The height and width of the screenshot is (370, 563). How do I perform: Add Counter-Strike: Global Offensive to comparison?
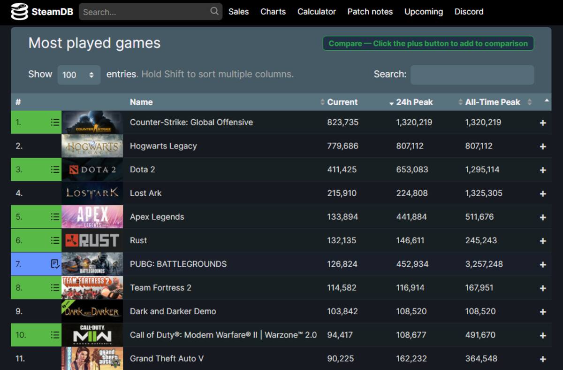(x=543, y=123)
